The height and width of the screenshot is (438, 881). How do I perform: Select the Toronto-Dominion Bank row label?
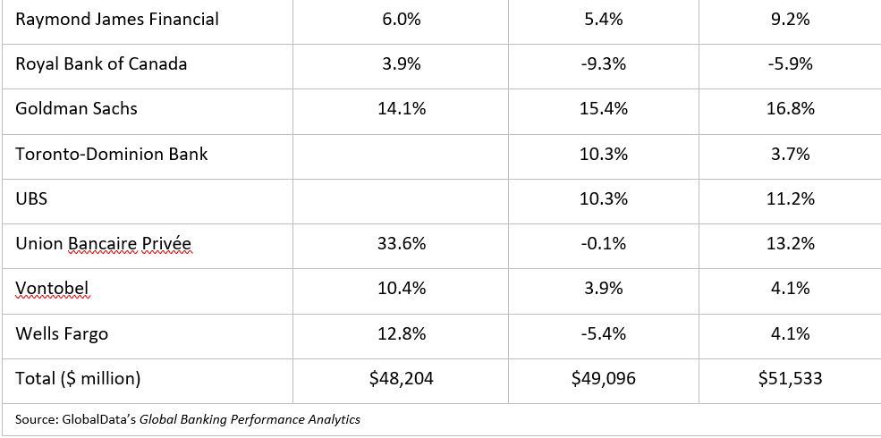pyautogui.click(x=112, y=154)
